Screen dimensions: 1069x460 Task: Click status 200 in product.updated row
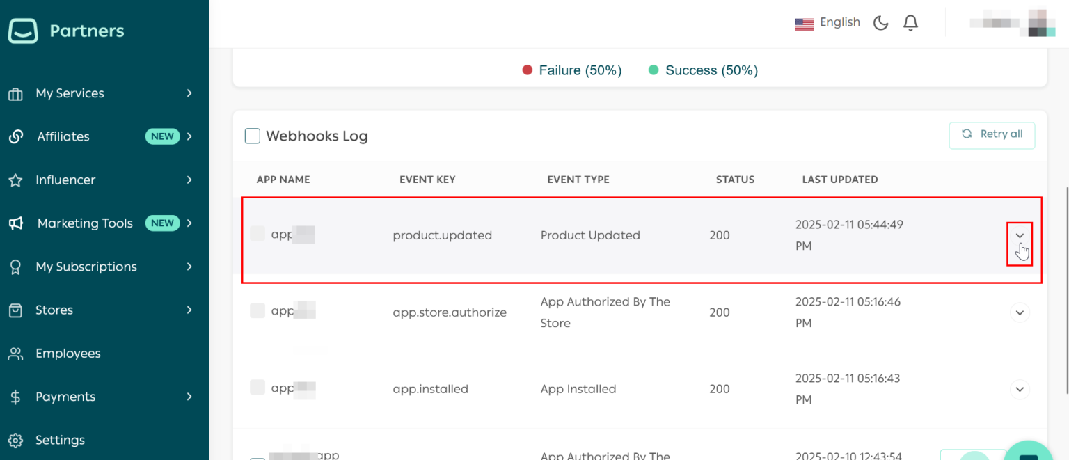coord(720,235)
